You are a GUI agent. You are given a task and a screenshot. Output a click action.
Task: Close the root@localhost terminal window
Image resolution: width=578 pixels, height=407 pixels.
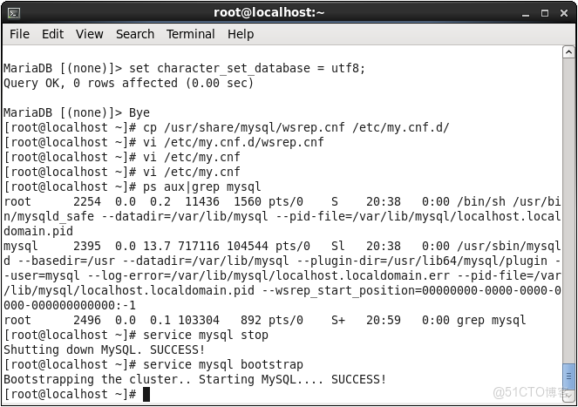565,12
